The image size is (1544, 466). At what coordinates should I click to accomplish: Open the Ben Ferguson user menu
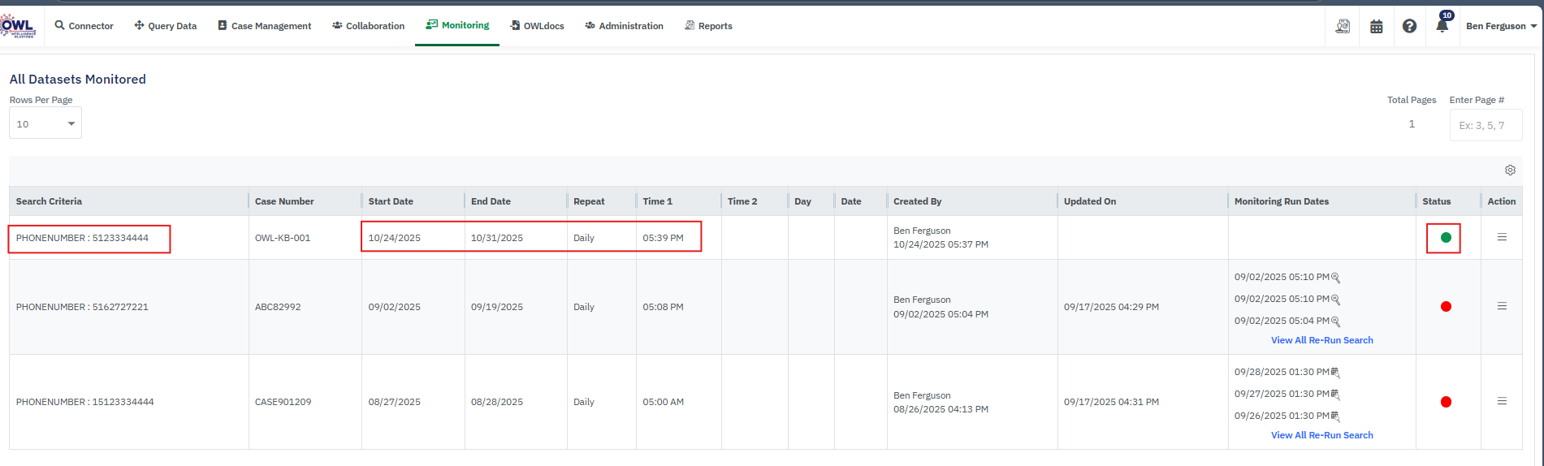[1500, 26]
